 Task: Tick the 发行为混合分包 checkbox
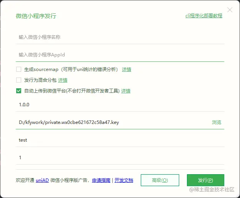pos(19,80)
